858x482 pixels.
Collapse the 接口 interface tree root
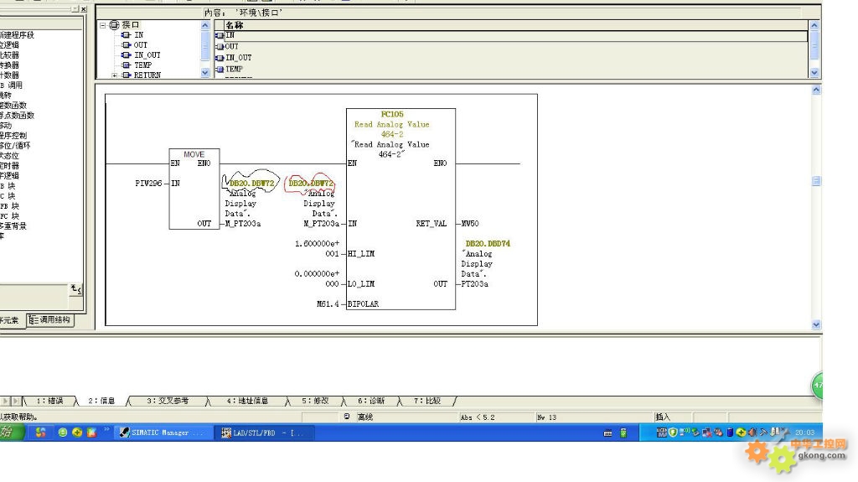pos(102,25)
